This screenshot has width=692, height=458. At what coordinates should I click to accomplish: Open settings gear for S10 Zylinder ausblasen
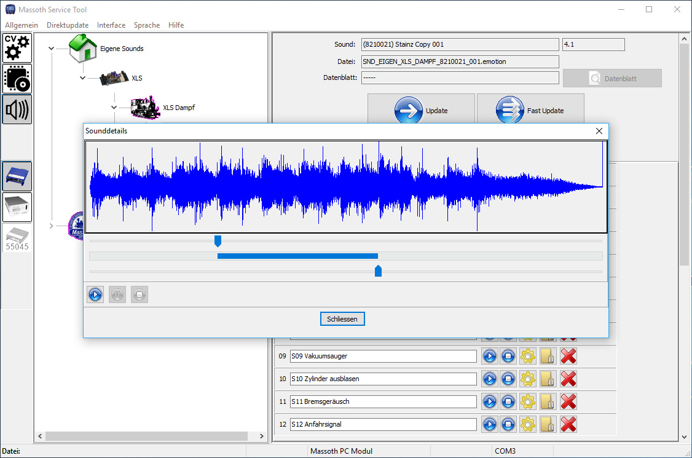coord(528,379)
